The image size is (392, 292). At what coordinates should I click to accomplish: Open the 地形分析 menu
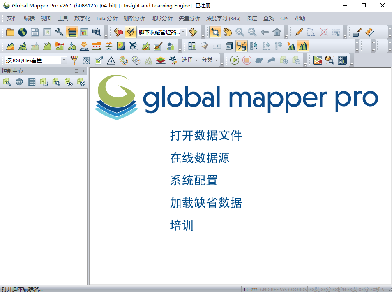(162, 18)
